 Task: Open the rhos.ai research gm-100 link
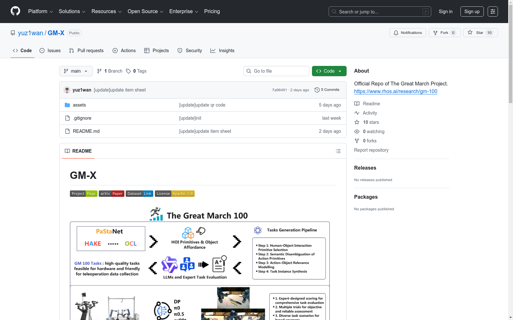coord(396,91)
